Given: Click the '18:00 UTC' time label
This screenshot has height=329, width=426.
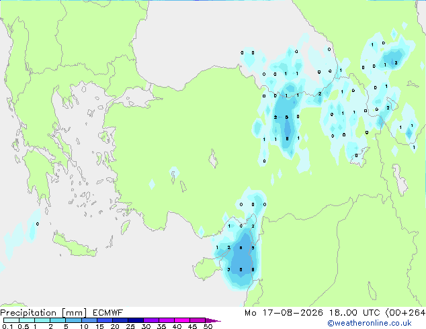Looking at the screenshot, I should tap(354, 313).
